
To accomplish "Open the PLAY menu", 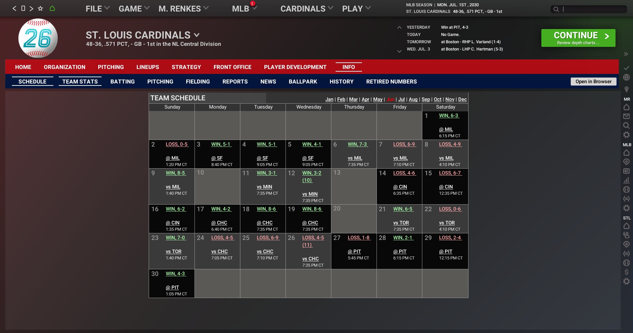I will (x=356, y=9).
